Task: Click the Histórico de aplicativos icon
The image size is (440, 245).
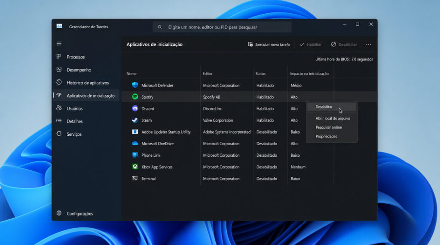Action: [59, 82]
